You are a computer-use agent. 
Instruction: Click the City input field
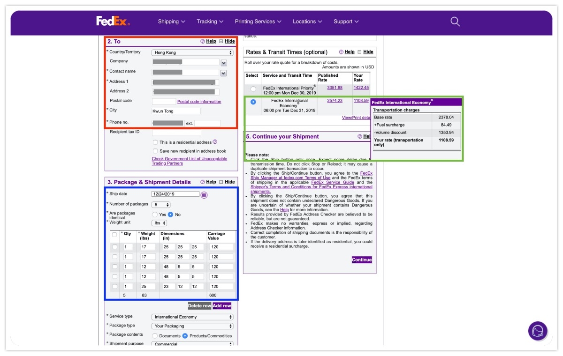[176, 111]
